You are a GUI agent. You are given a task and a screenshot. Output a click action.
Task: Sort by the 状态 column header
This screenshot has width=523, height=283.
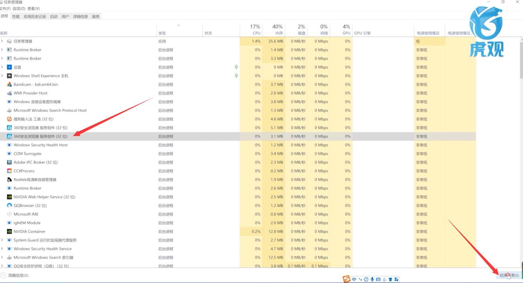pyautogui.click(x=221, y=30)
